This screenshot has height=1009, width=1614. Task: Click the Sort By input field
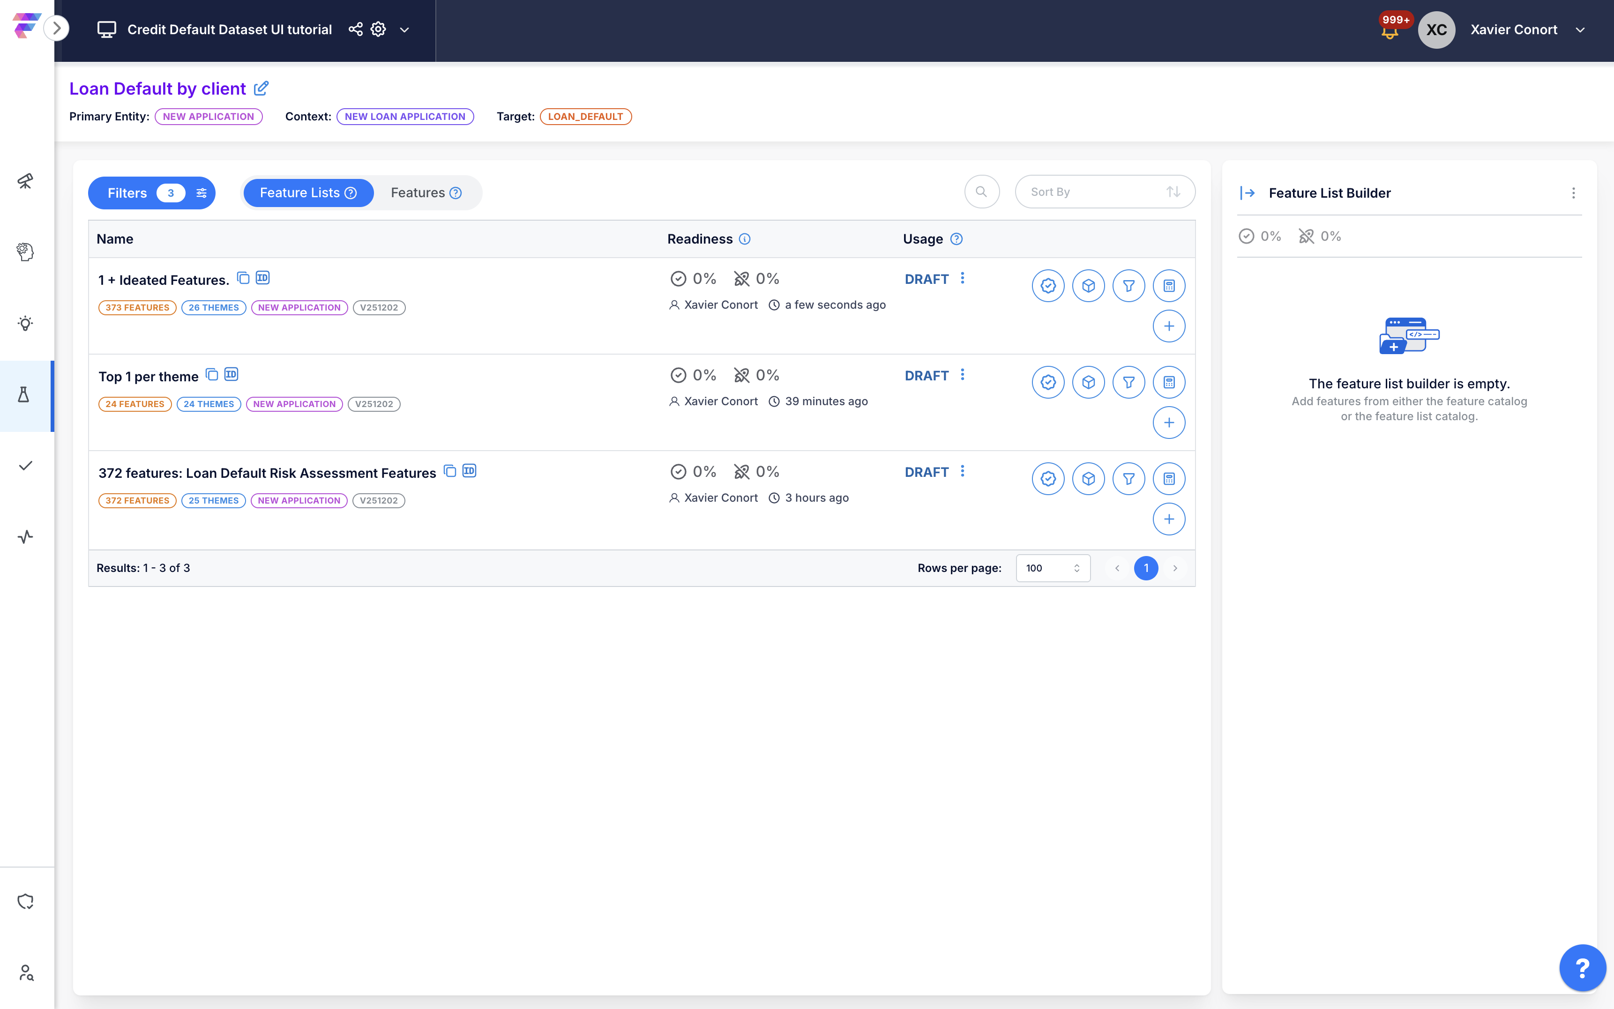click(1088, 192)
